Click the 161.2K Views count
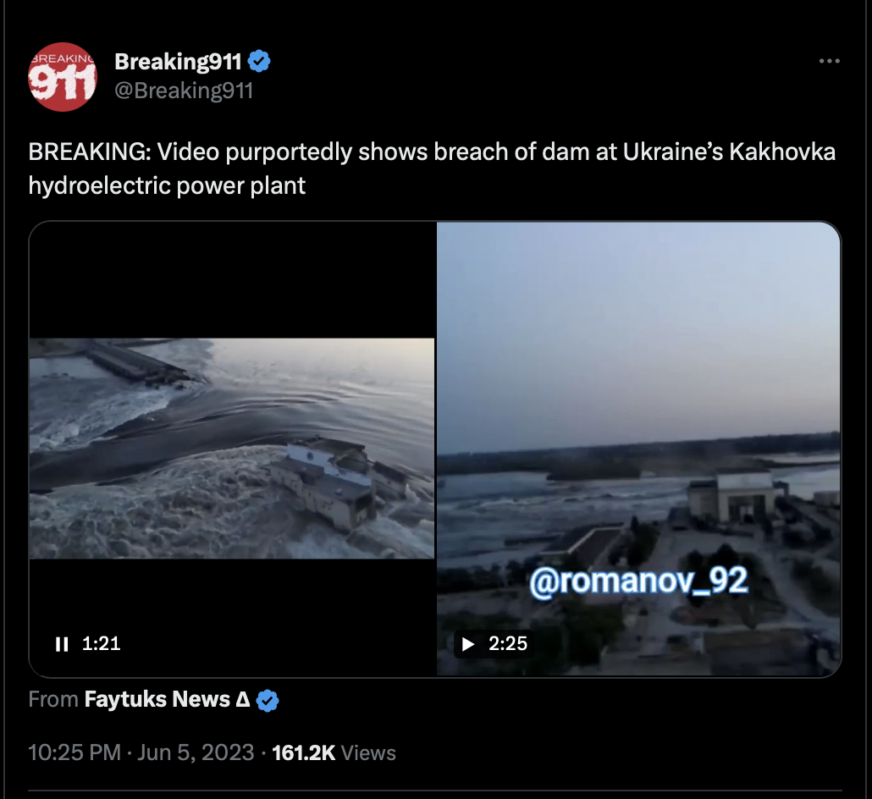The image size is (872, 799). pos(334,752)
